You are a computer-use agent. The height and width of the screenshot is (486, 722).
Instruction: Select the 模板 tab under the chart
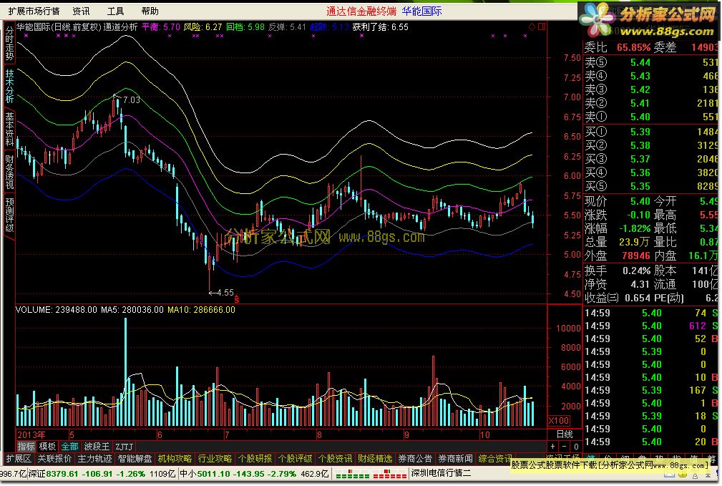[47, 447]
